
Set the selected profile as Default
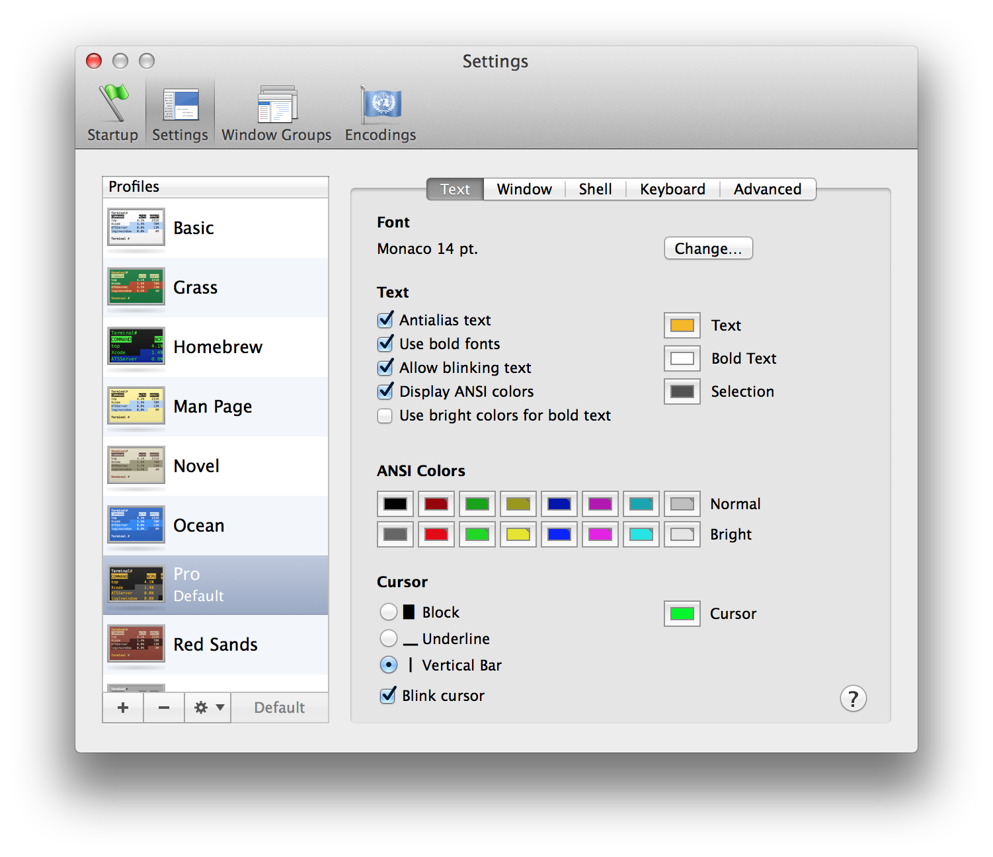[x=280, y=708]
